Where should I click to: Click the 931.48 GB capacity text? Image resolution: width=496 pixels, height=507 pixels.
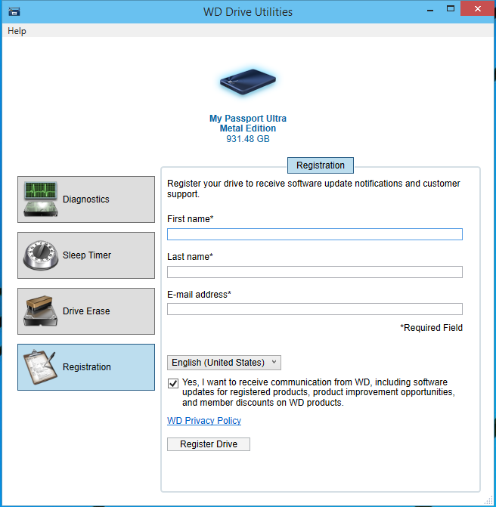248,139
